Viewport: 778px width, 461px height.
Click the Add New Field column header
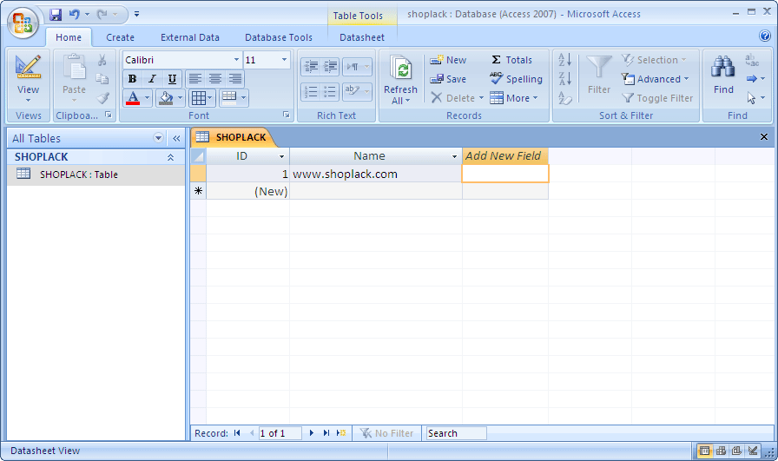pyautogui.click(x=504, y=155)
